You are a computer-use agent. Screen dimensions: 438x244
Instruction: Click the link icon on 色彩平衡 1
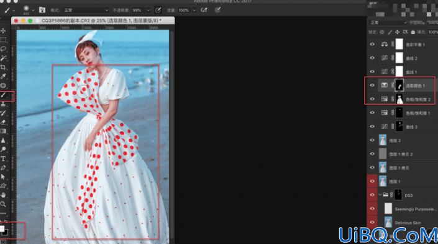[x=393, y=45]
